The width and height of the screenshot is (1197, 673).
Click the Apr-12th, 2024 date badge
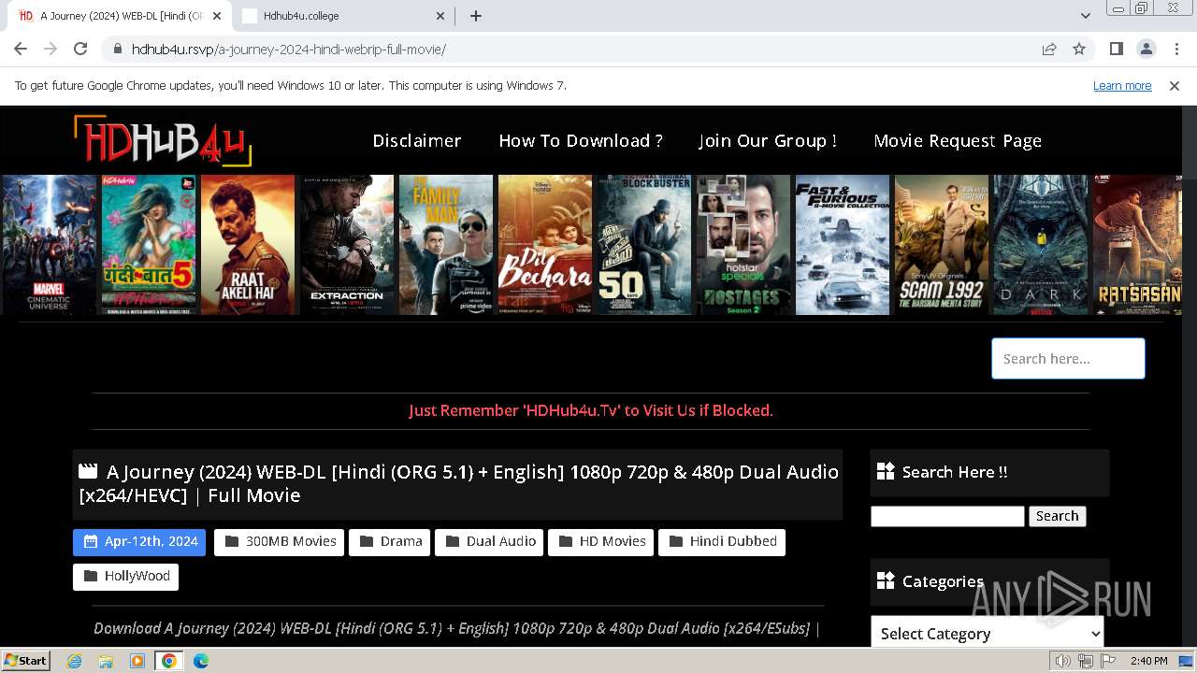click(139, 542)
